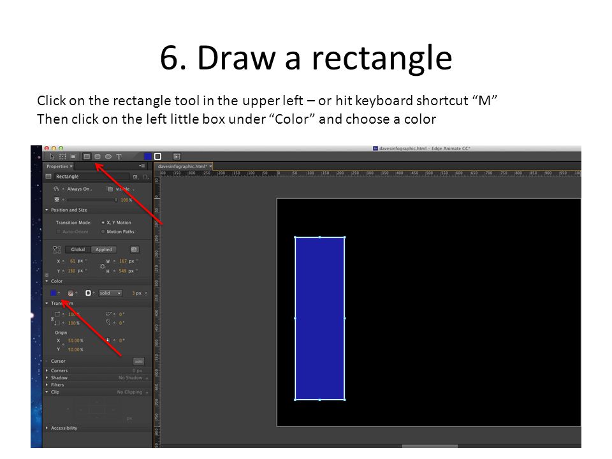Select the Rounded Rectangle tool
The image size is (612, 459).
(98, 157)
